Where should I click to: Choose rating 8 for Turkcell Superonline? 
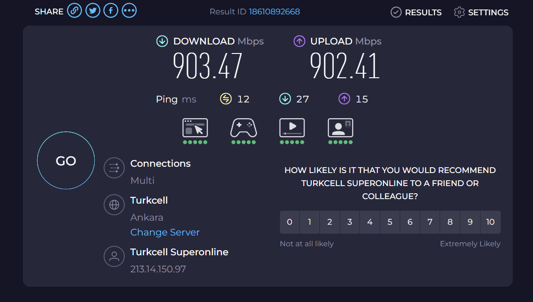(x=450, y=222)
